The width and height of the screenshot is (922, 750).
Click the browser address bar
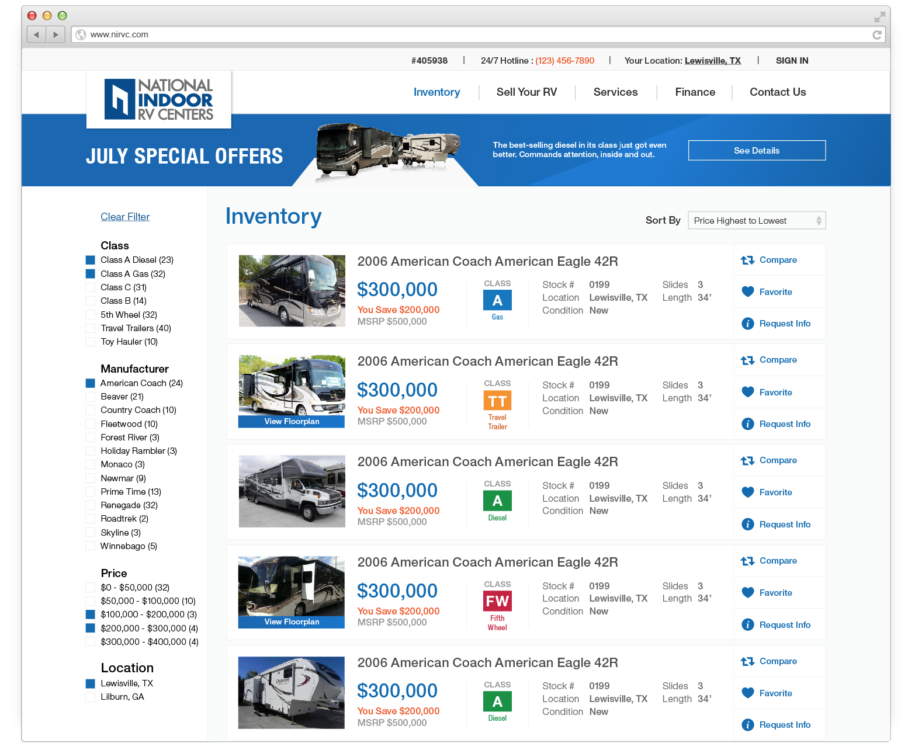pos(478,34)
